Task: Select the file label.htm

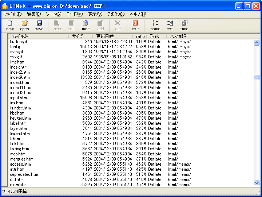Action: pyautogui.click(x=18, y=123)
